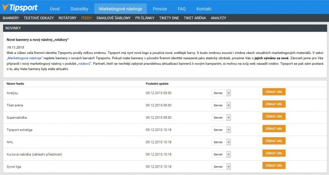Open the FAQ page

point(182,9)
